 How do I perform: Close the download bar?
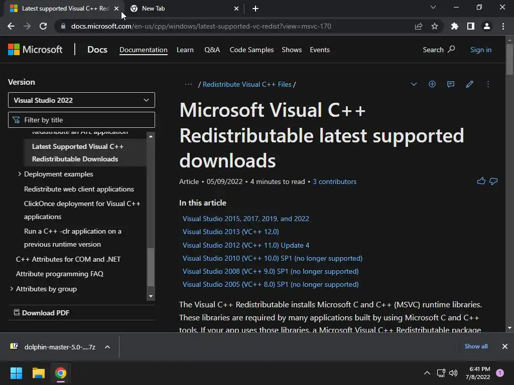(505, 346)
